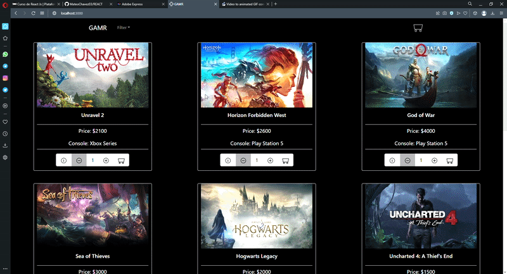Click the Horizon Forbidden West quantity value
507x274 pixels.
pyautogui.click(x=257, y=160)
